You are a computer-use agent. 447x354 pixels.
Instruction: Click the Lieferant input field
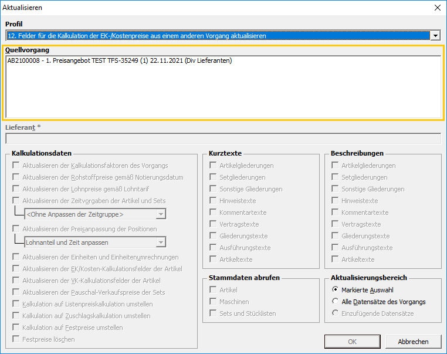[x=223, y=139]
